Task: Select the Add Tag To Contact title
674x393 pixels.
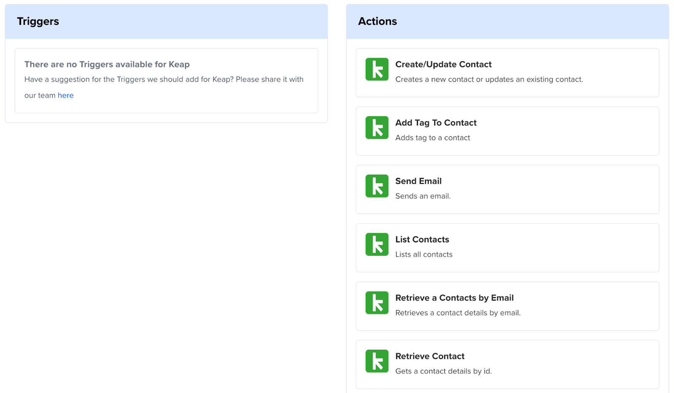Action: click(436, 123)
